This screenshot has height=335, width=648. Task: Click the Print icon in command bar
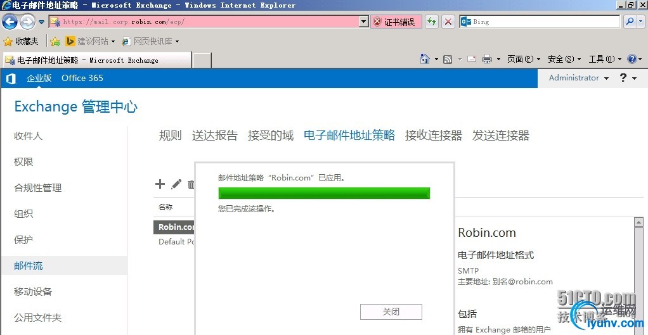[487, 60]
